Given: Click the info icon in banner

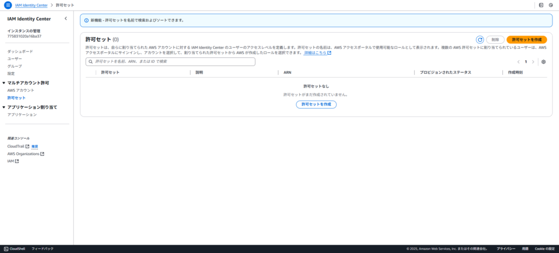Looking at the screenshot, I should pos(86,20).
